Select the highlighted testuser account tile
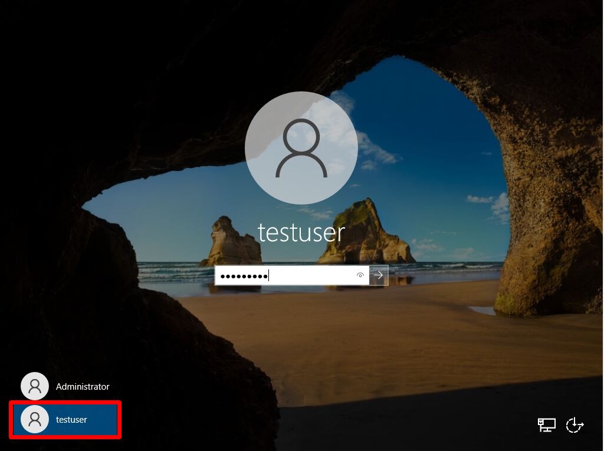604x451 pixels. [x=65, y=419]
